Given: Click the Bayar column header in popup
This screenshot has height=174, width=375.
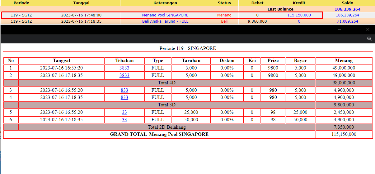Looking at the screenshot, I should click(x=300, y=60).
